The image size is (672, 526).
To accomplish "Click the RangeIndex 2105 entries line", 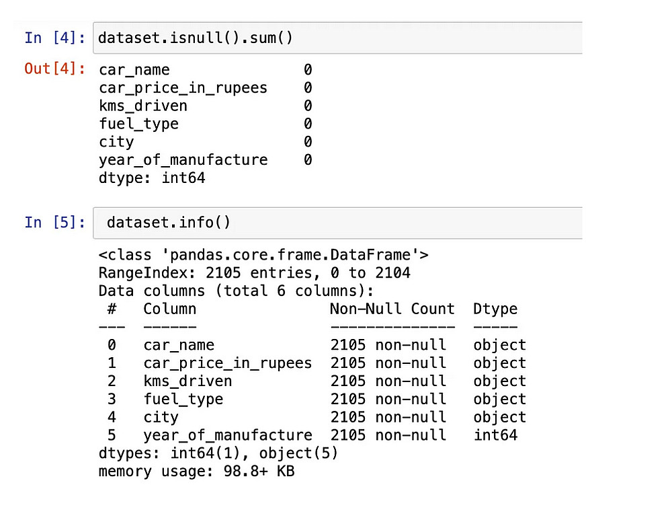I will [x=254, y=273].
